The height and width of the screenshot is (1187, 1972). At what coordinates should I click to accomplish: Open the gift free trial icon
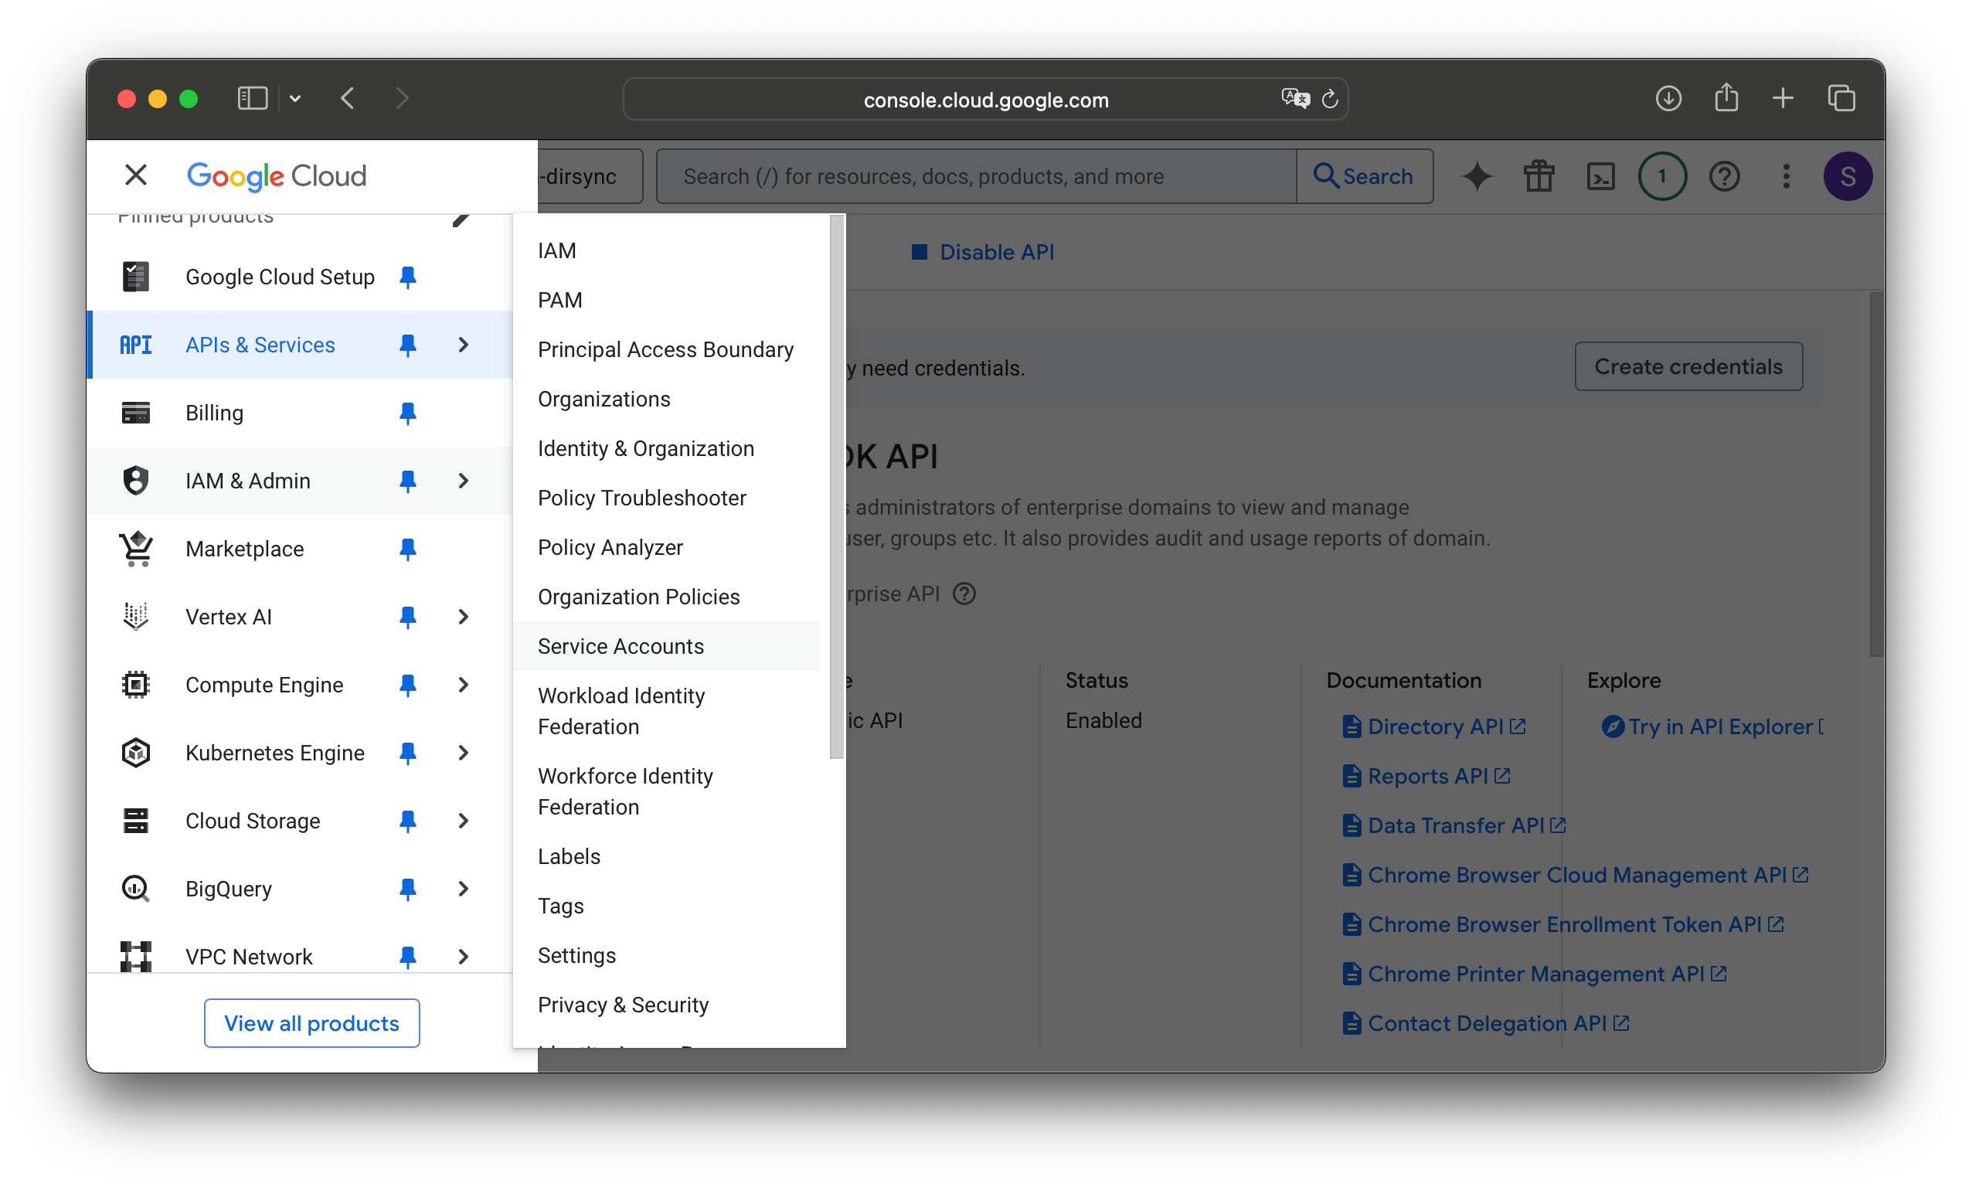click(1538, 176)
